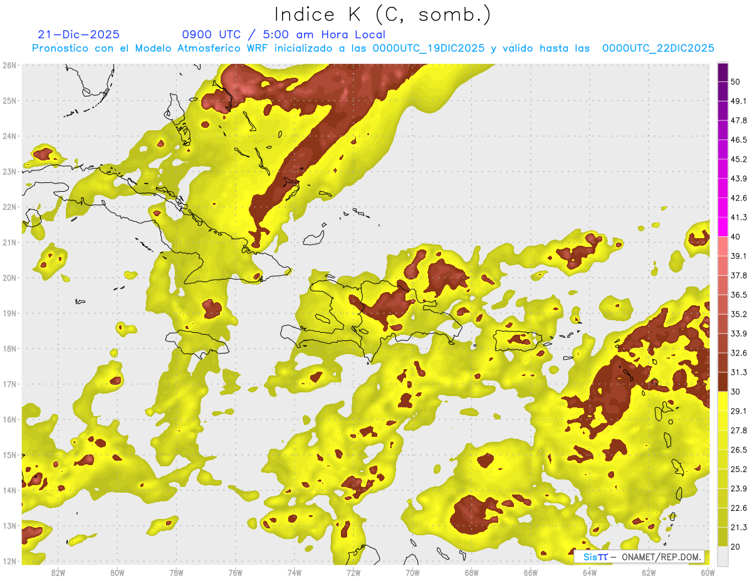Click the longitude axis label '64W'
Screen dimensions: 752x581
590,572
